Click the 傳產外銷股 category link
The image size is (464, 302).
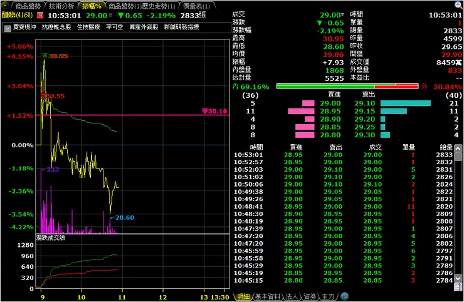click(144, 27)
